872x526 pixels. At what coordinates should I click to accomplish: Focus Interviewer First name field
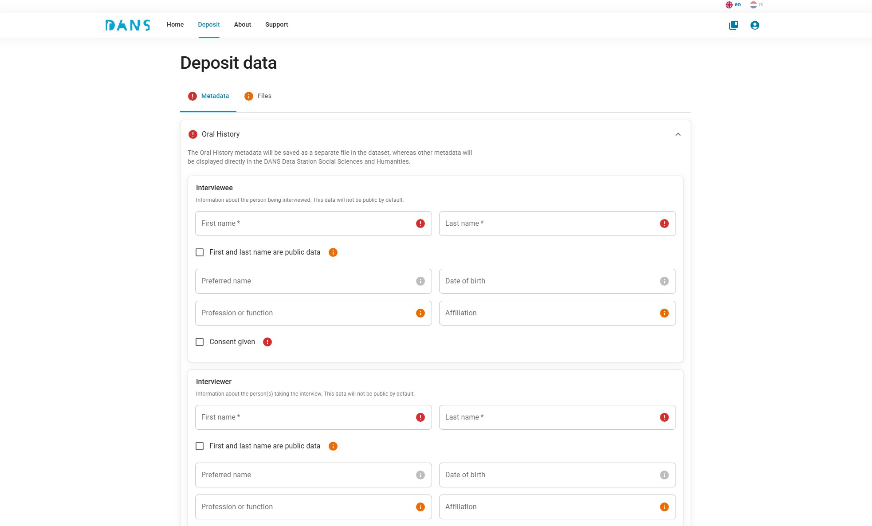313,417
